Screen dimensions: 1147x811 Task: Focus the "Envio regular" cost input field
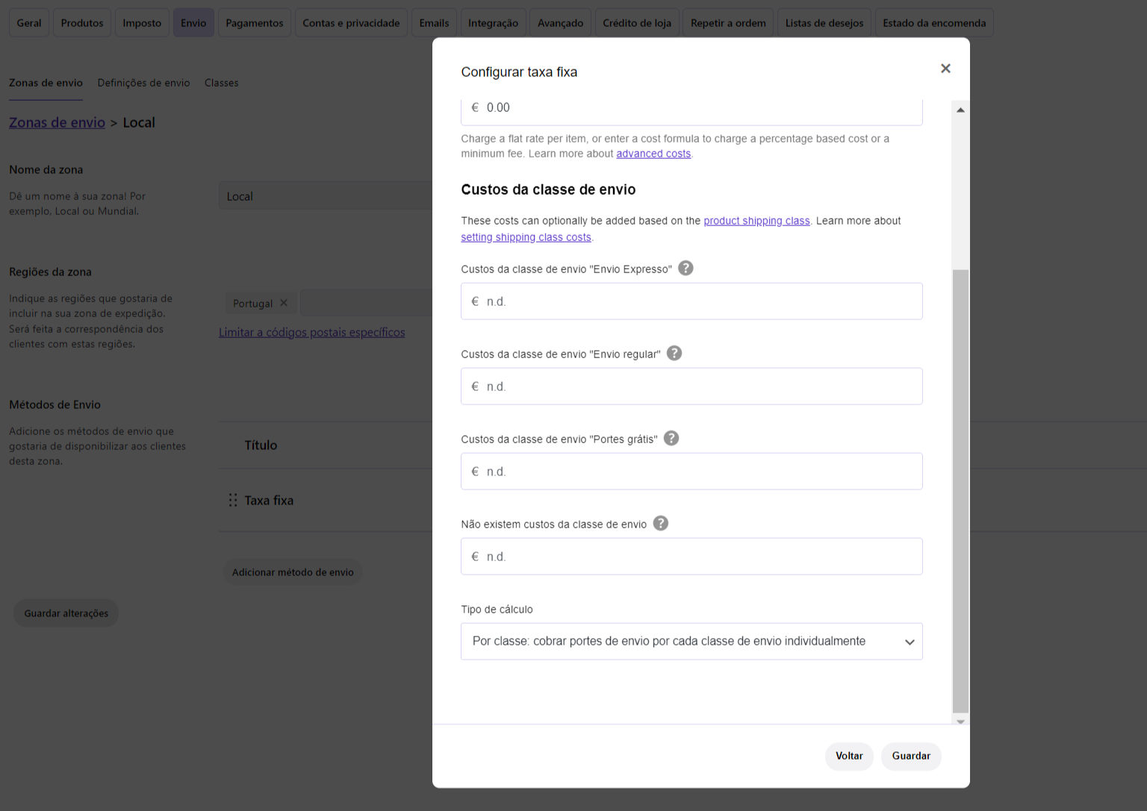coord(691,386)
